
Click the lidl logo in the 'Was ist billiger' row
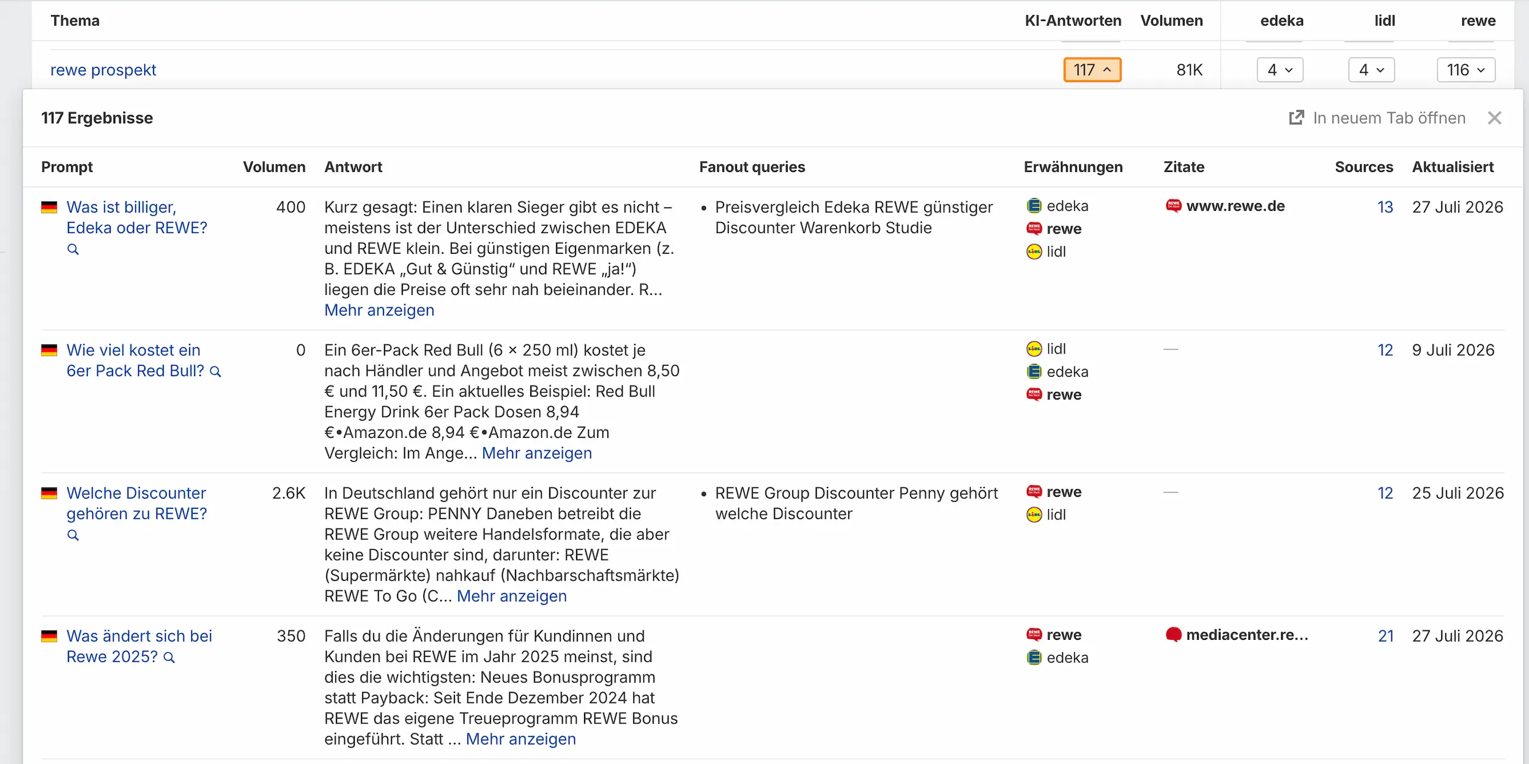pyautogui.click(x=1034, y=251)
